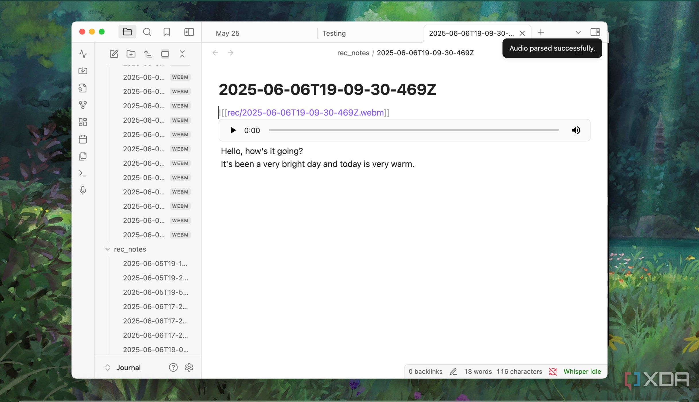The width and height of the screenshot is (699, 402).
Task: Open the tab list dropdown chevron
Action: [x=578, y=32]
